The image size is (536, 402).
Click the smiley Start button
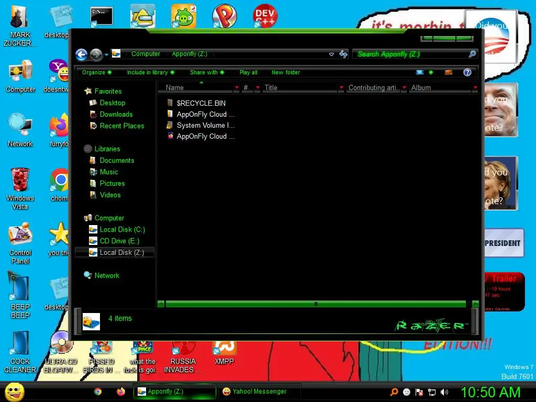tap(14, 392)
